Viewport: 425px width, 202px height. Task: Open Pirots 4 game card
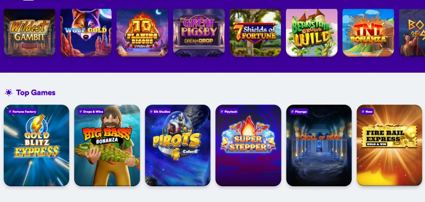[x=178, y=145]
